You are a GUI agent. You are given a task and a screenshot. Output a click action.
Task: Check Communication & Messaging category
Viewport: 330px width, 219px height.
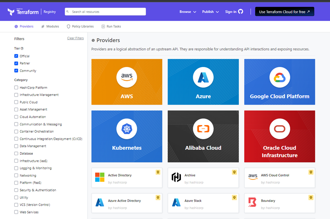[16, 124]
